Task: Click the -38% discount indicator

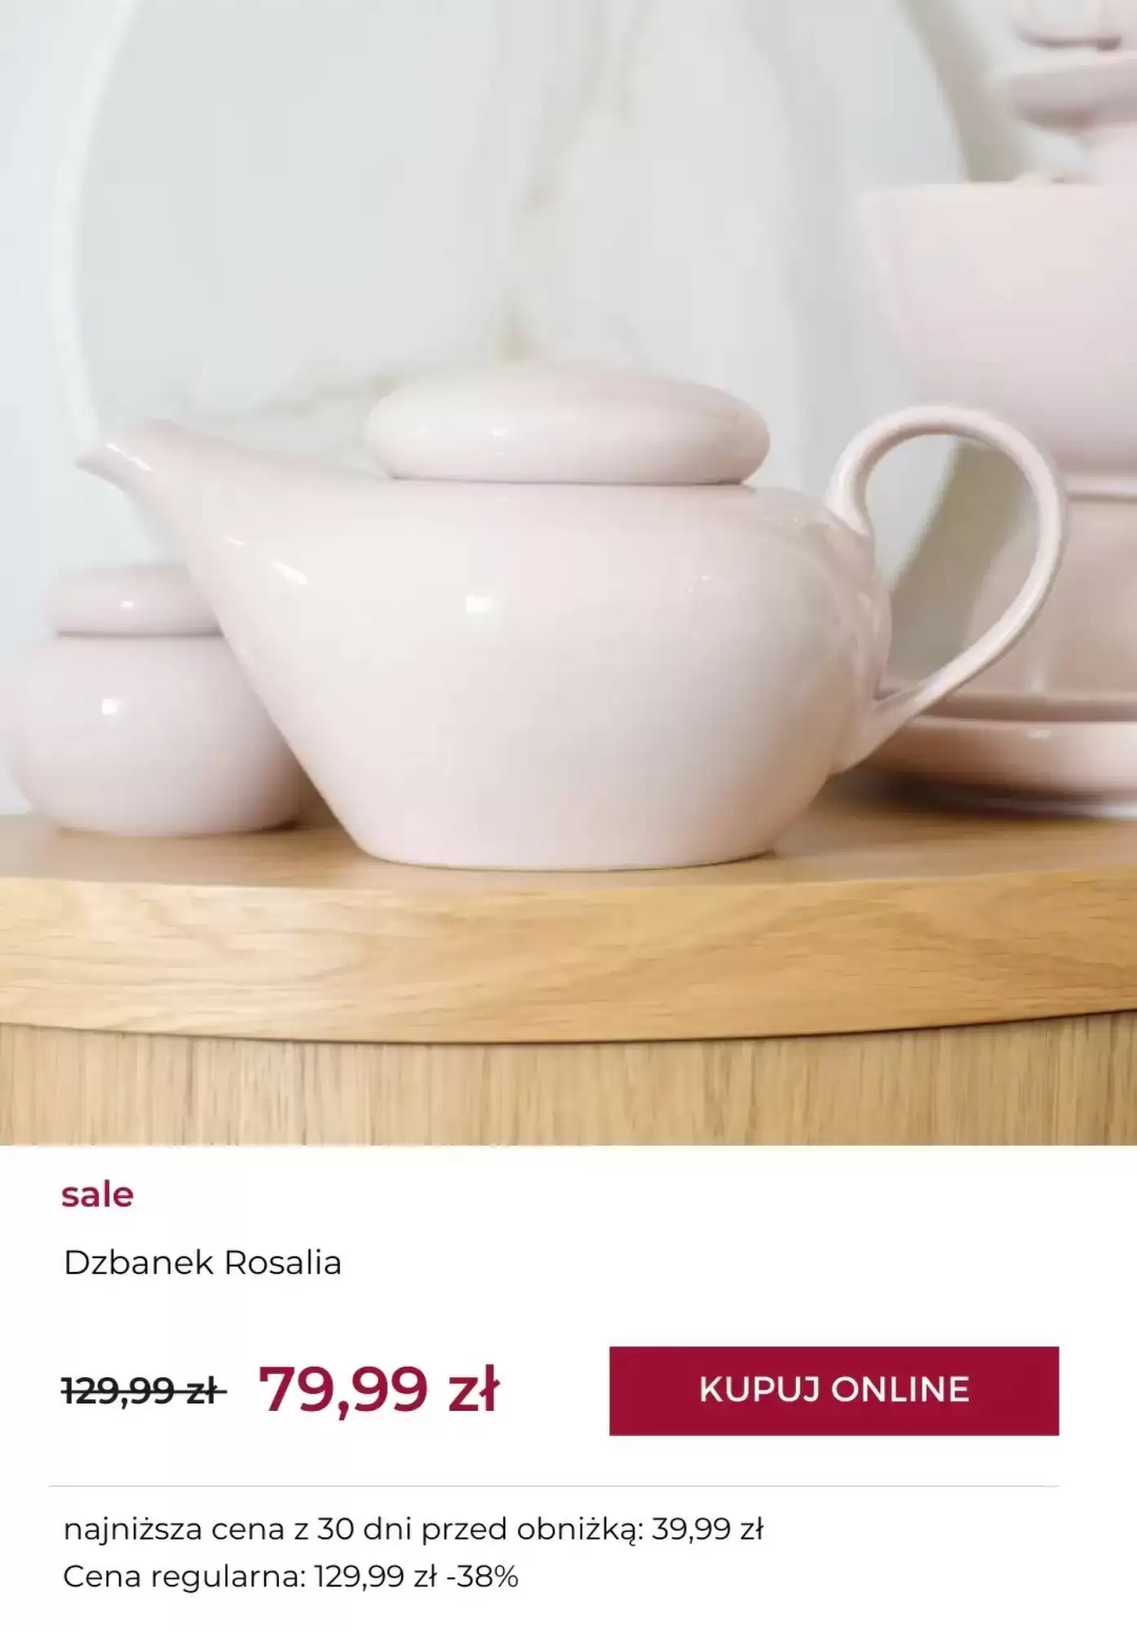Action: (483, 1577)
